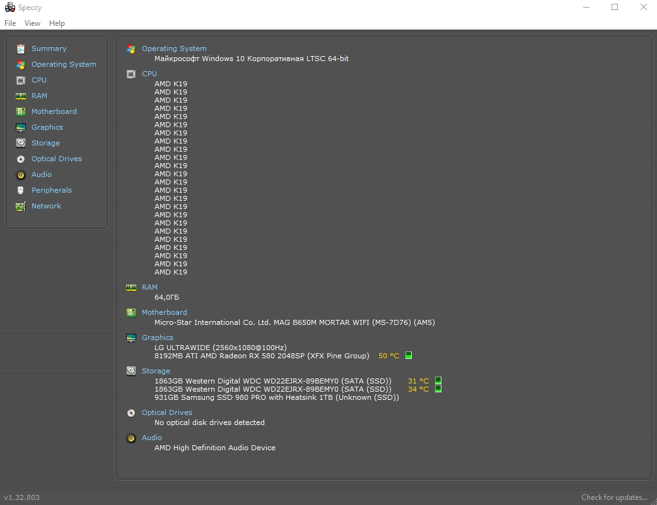The image size is (657, 505).
Task: Click the RAM stick icon in sidebar
Action: pyautogui.click(x=21, y=96)
